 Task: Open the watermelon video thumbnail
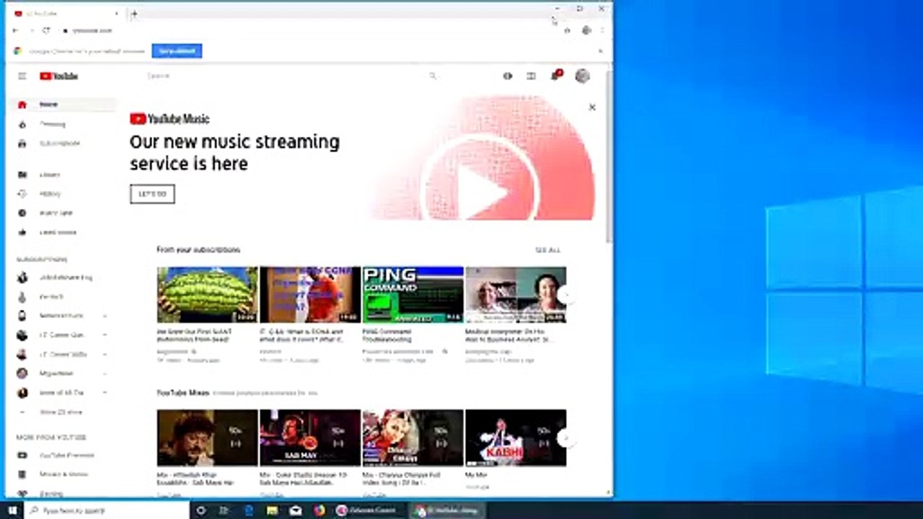[x=207, y=295]
